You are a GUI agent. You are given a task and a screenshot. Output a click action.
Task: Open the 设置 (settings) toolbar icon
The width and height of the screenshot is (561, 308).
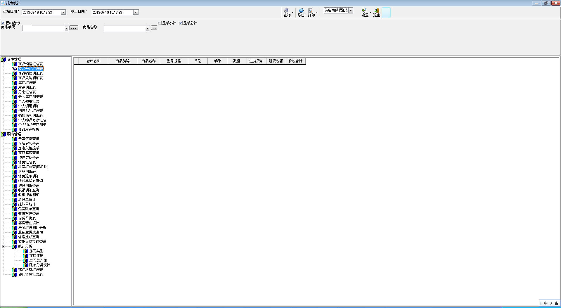tap(364, 11)
